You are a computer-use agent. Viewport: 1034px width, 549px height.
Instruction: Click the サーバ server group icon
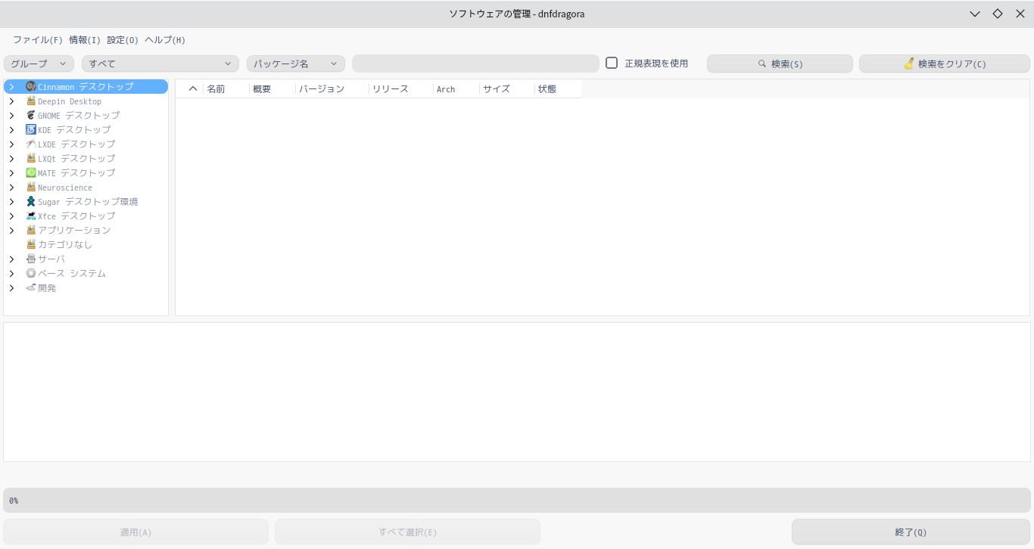[31, 259]
